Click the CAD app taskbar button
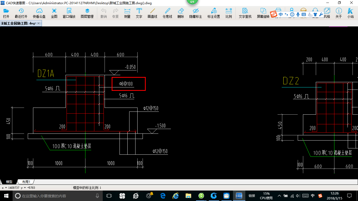Screen dimensions: 358x201 (239, 196)
